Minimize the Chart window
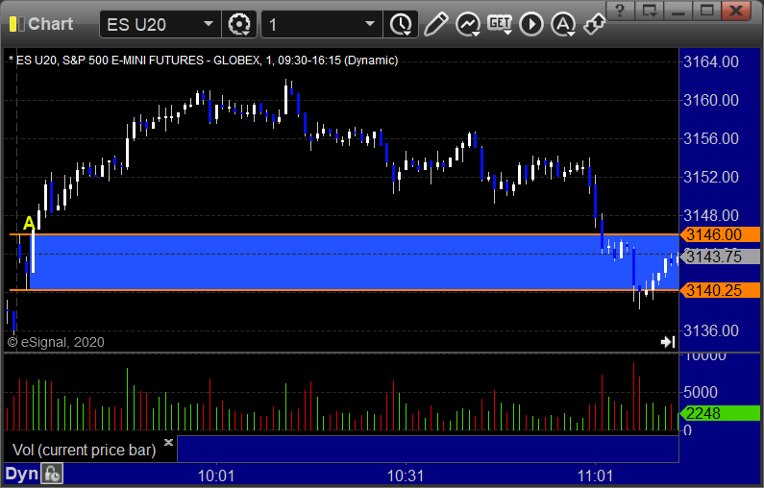The width and height of the screenshot is (764, 488). 678,11
